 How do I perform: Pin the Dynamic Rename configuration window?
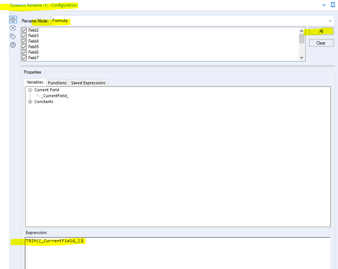333,5
